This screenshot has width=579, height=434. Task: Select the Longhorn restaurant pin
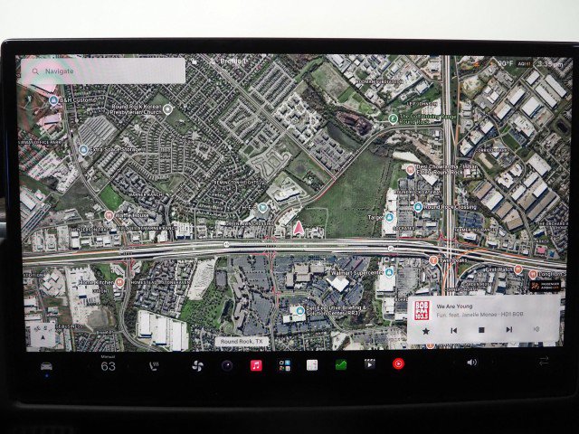tap(532, 274)
